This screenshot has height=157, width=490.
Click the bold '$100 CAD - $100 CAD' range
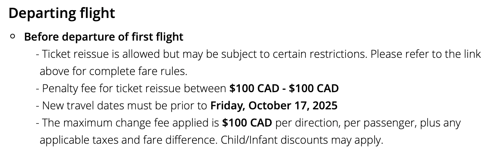tap(284, 89)
